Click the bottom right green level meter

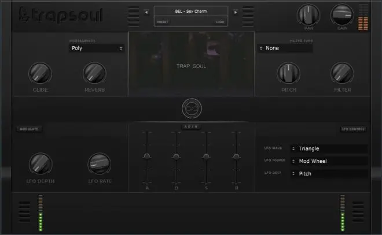(343, 213)
